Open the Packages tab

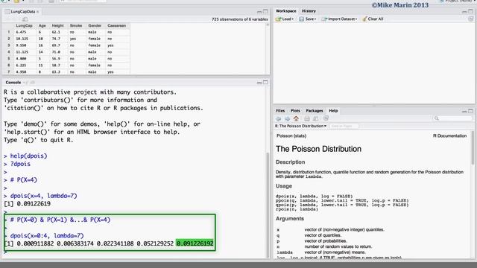[315, 111]
